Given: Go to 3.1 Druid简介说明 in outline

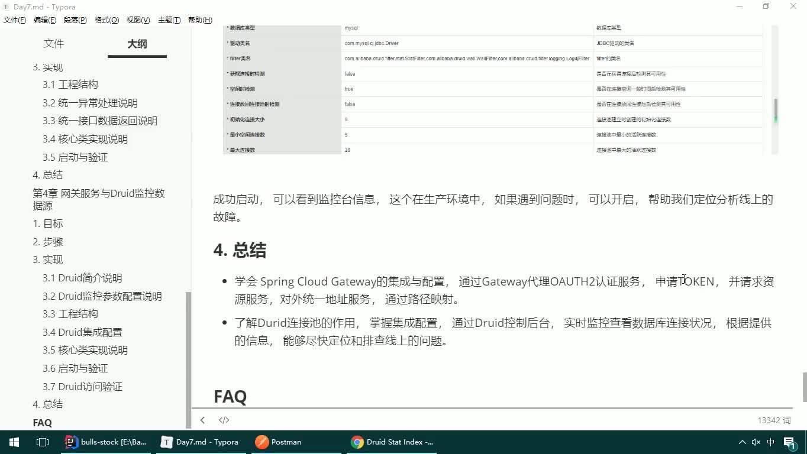Looking at the screenshot, I should point(82,278).
